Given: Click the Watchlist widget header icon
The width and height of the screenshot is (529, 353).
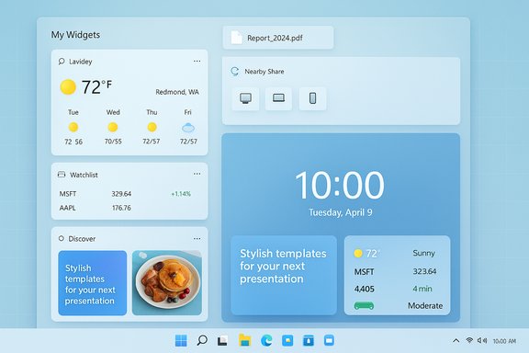Looking at the screenshot, I should (62, 175).
